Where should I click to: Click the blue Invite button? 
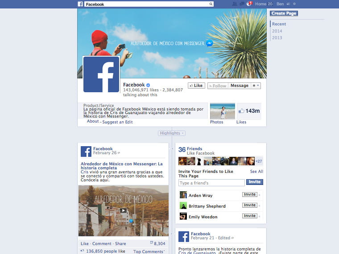tap(255, 182)
